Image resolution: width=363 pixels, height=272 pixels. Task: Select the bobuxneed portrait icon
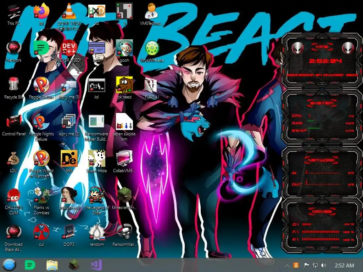[69, 195]
